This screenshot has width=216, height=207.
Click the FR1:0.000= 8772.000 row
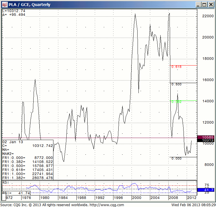[28, 158]
